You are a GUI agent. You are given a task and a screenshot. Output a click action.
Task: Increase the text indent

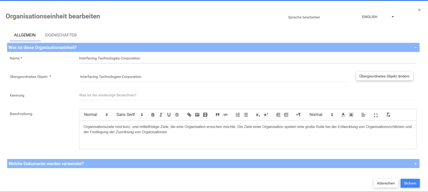coord(286,115)
